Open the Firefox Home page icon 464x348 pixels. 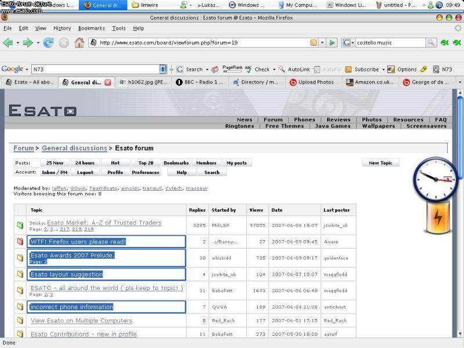click(x=79, y=42)
